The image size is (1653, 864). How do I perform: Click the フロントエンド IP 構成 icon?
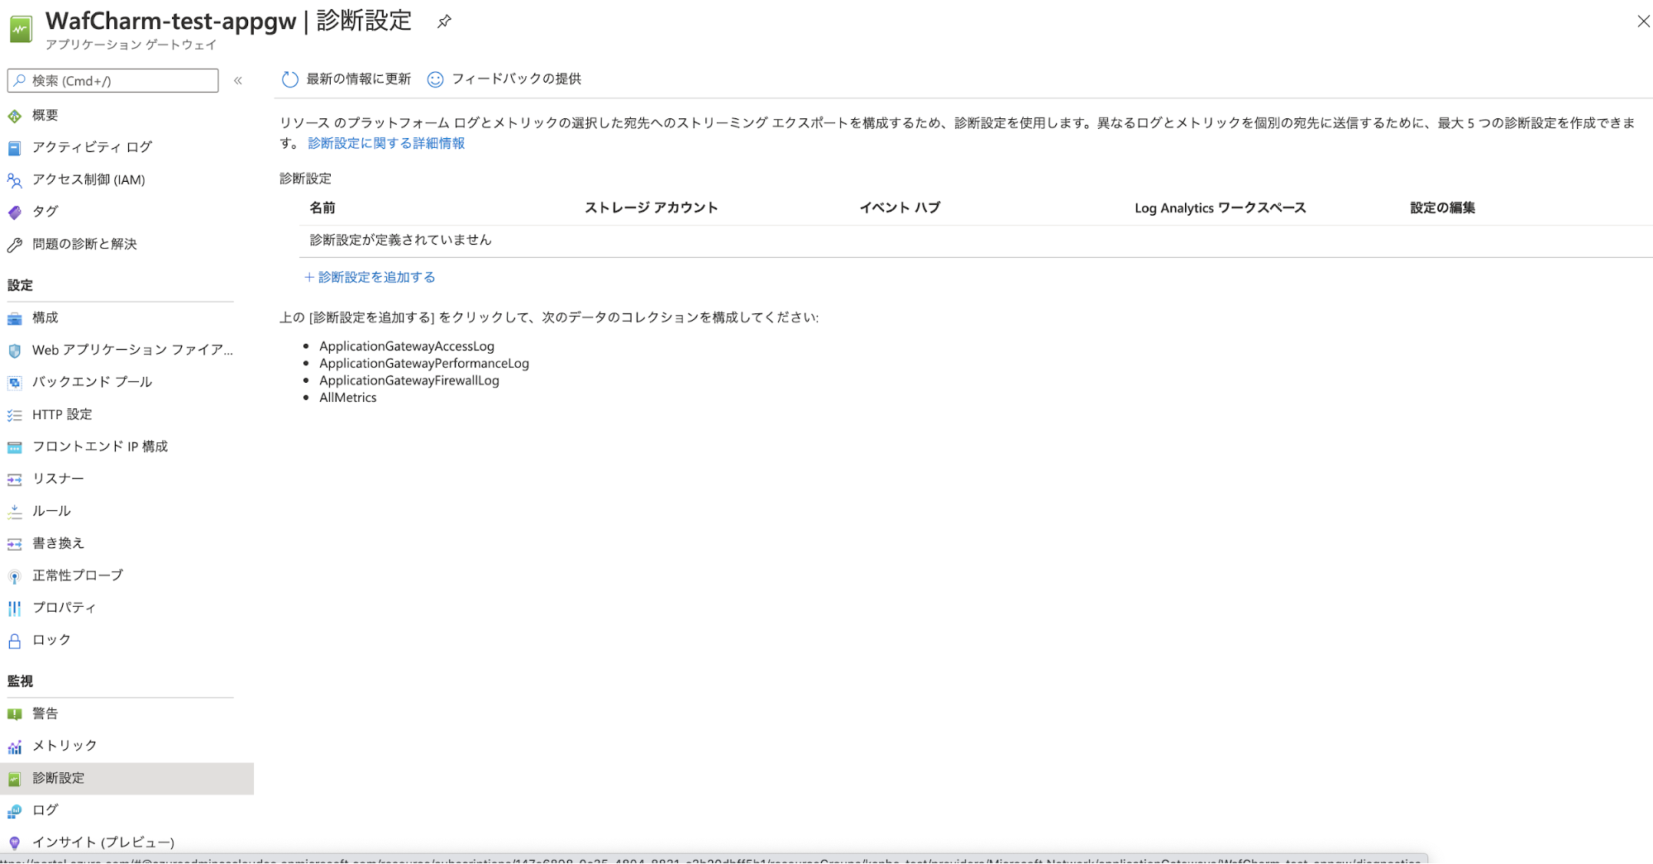(15, 447)
